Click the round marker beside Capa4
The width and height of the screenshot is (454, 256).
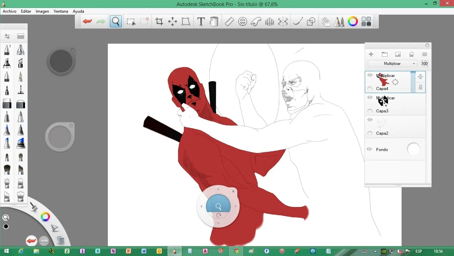pos(370,89)
